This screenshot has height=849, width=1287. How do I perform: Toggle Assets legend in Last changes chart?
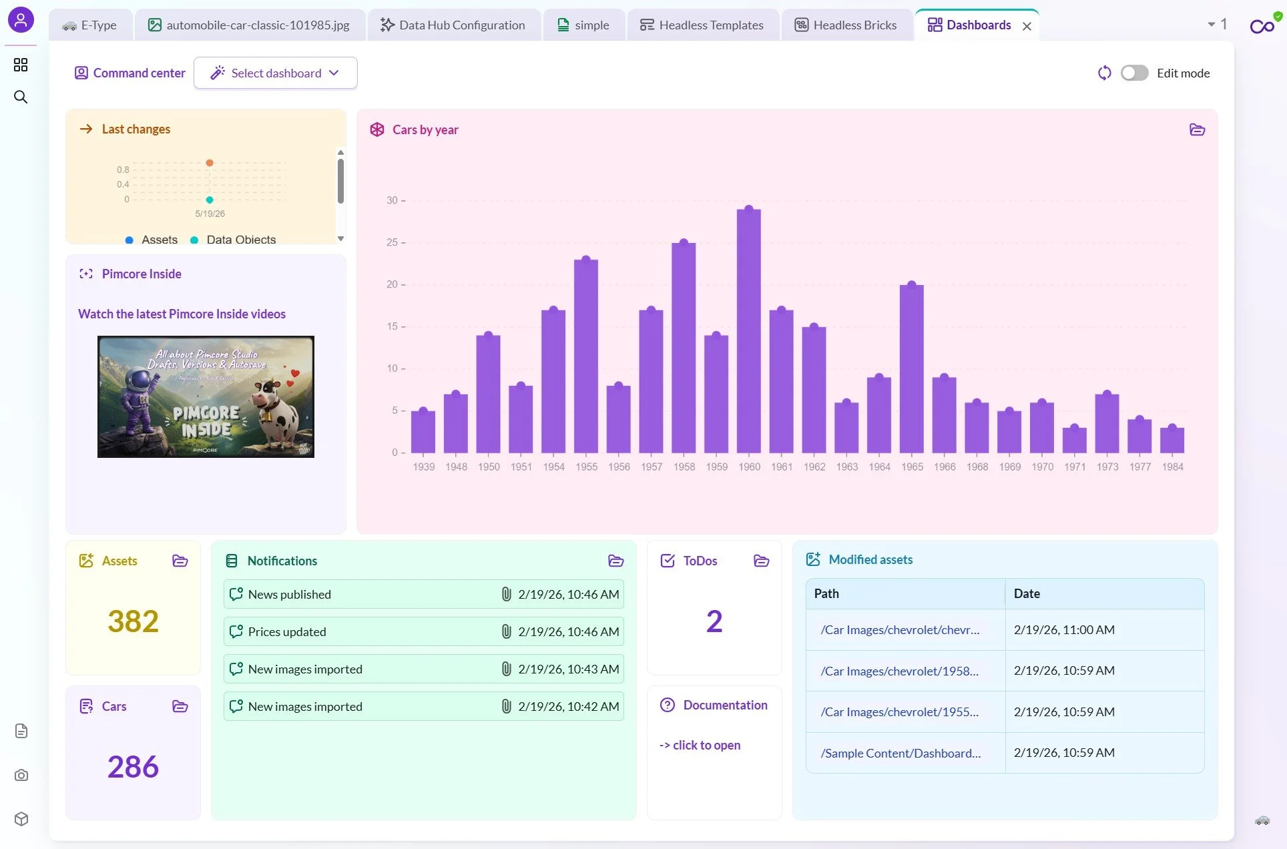click(x=152, y=240)
